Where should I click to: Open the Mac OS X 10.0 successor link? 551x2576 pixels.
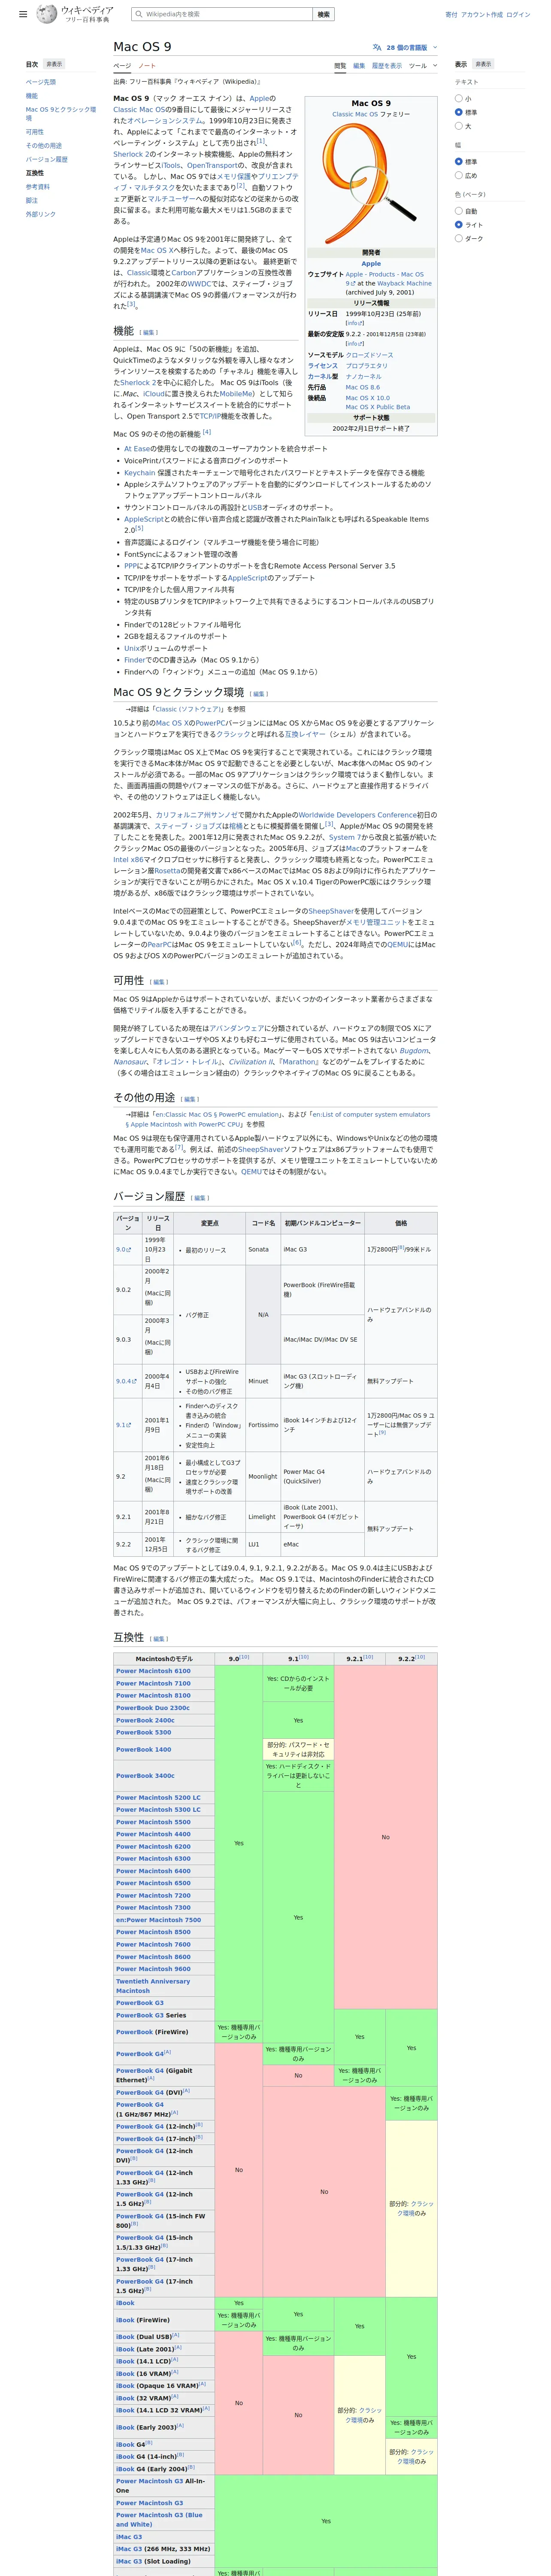point(368,398)
